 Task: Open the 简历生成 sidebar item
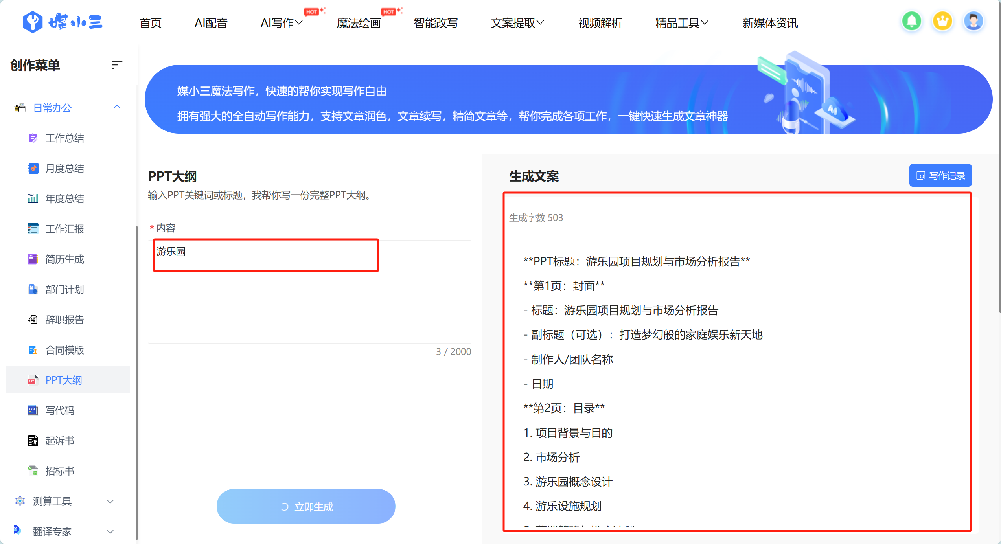[64, 259]
